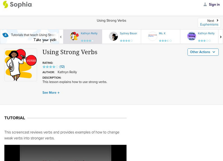Click the Sophia logo icon
The width and height of the screenshot is (223, 161).
6,4
